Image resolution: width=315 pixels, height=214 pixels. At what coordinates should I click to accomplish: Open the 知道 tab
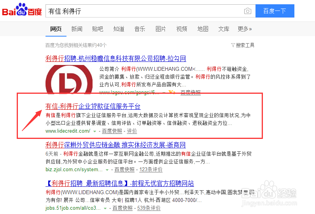point(119,29)
